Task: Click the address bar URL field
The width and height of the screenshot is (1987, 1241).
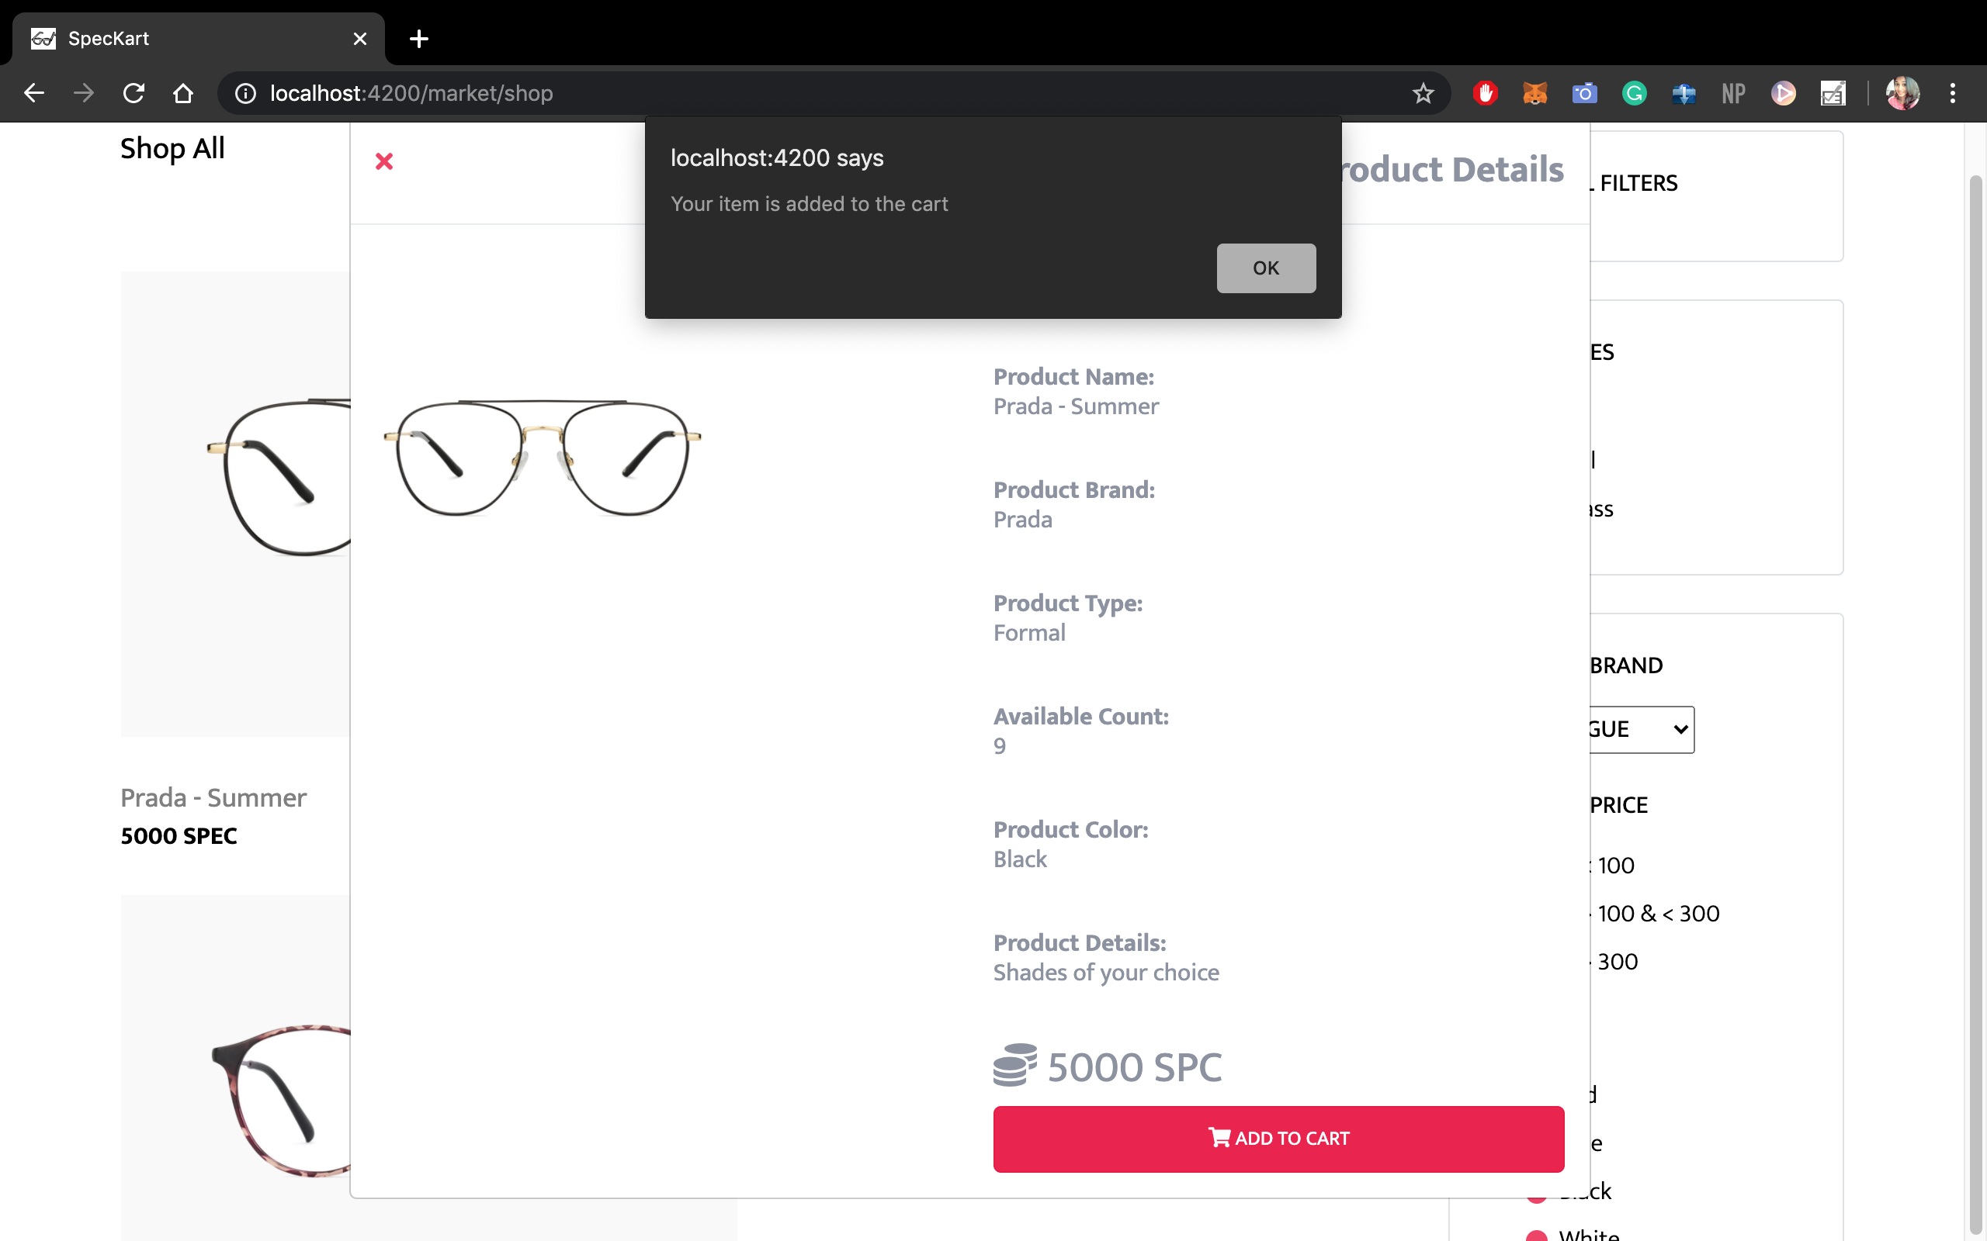Action: pyautogui.click(x=739, y=94)
